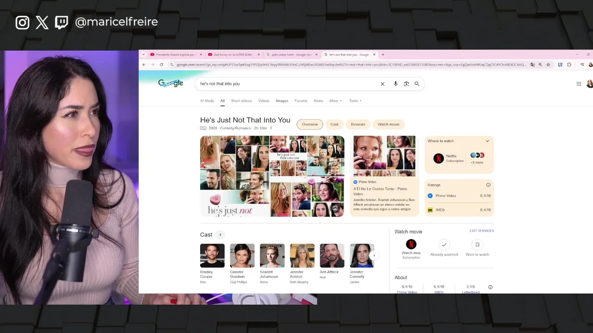Open Ben Affleck cast photo

(332, 256)
